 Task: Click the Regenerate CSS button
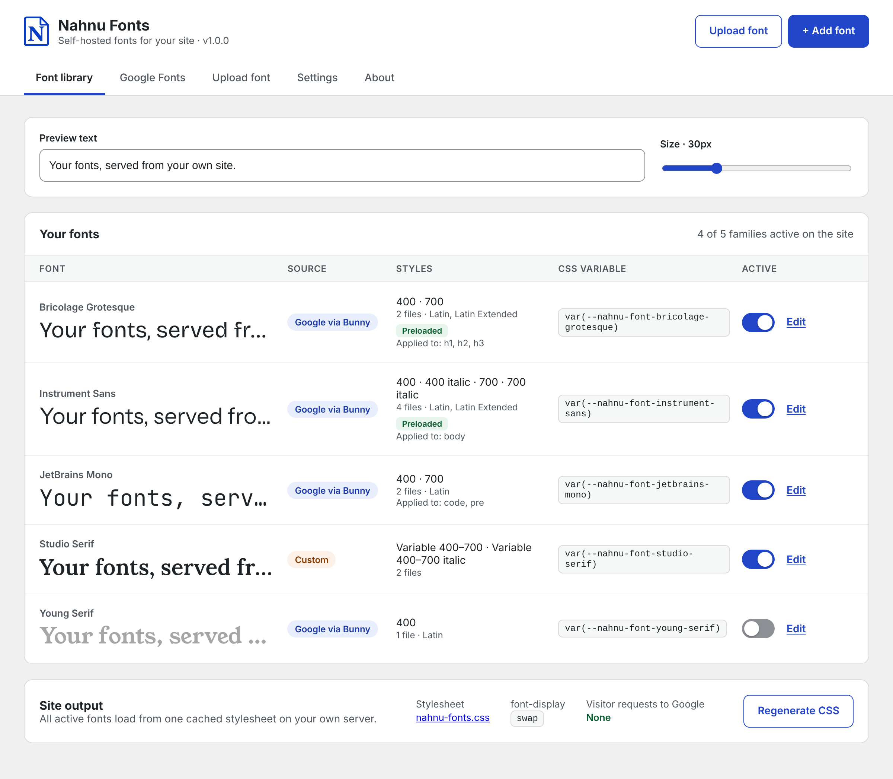point(798,711)
